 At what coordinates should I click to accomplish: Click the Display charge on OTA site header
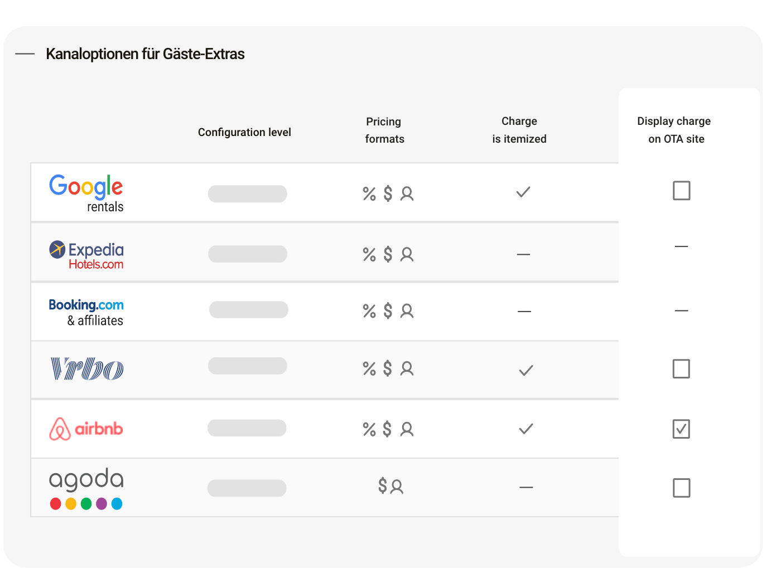click(674, 130)
